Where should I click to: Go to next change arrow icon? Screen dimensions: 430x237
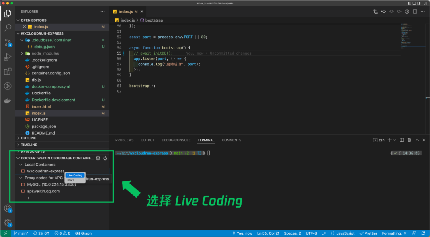click(x=399, y=12)
